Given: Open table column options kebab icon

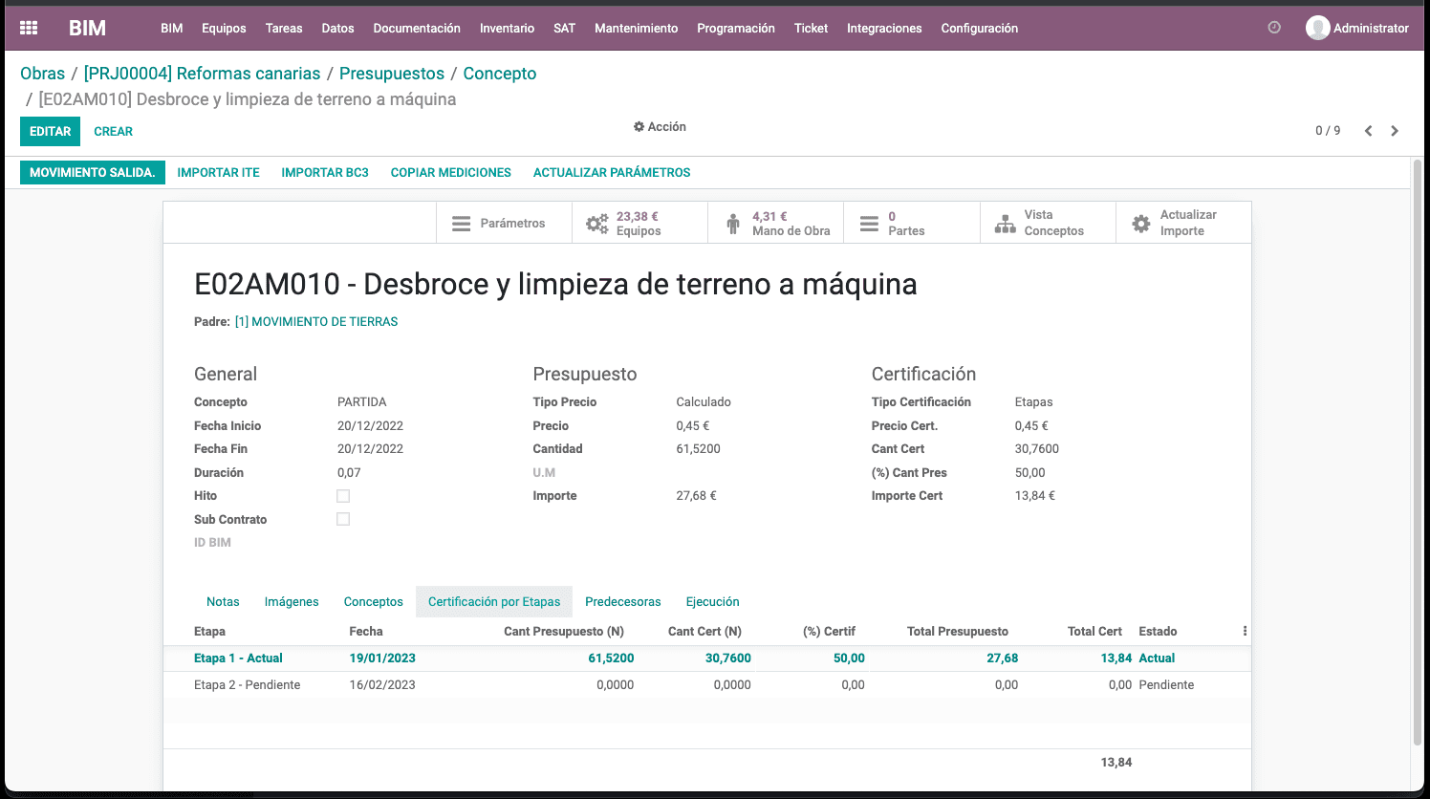Looking at the screenshot, I should 1245,631.
